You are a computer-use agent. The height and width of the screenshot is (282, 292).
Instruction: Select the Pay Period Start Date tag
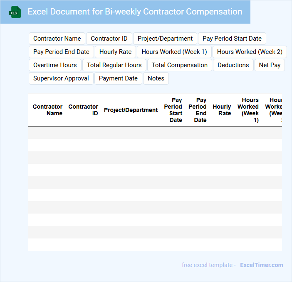click(x=232, y=39)
